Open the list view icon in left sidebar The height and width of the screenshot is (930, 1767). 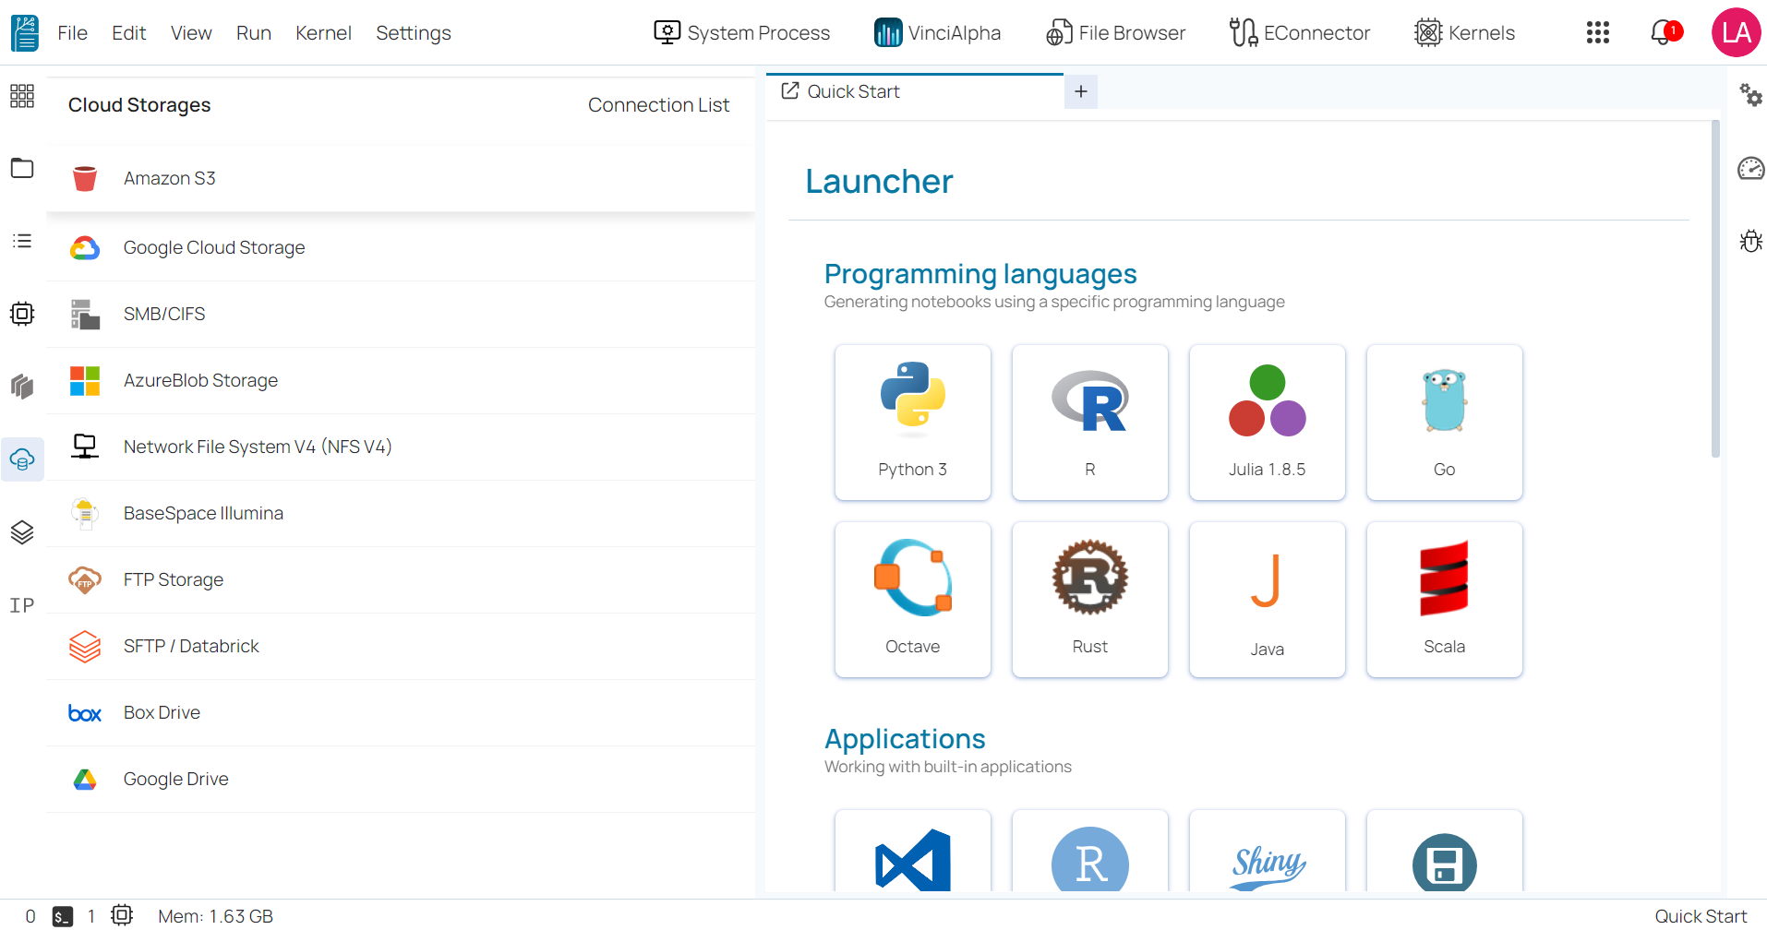pos(22,241)
